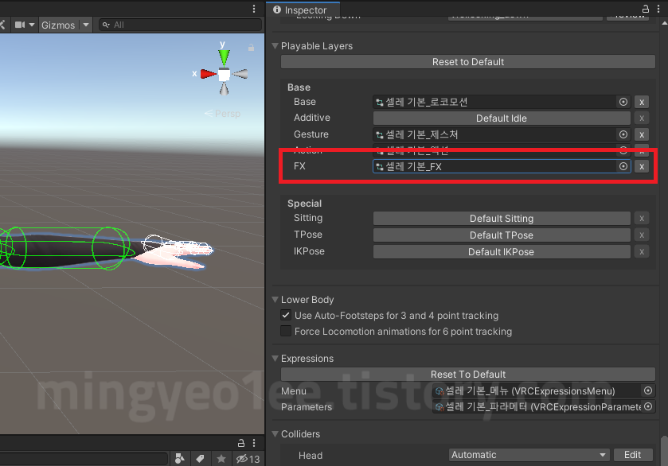Collapse the Colliders section
This screenshot has height=466, width=668.
click(x=275, y=433)
